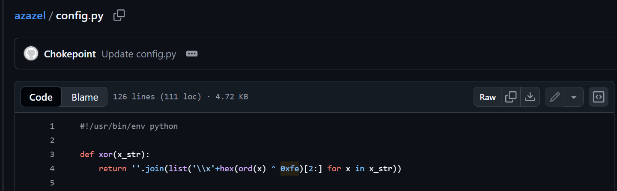617x191 pixels.
Task: Open more edit options dropdown arrow
Action: click(574, 97)
